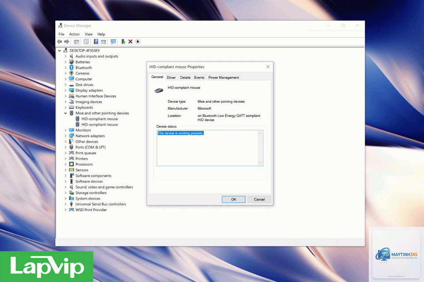Expand the Human Interface Devices node

[65, 96]
